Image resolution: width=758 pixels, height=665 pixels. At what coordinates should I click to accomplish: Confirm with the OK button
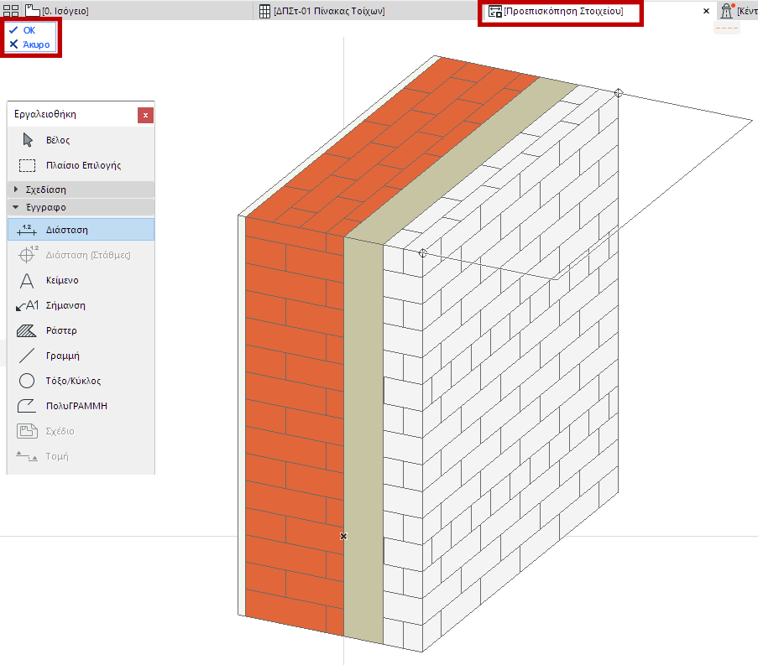pos(23,30)
